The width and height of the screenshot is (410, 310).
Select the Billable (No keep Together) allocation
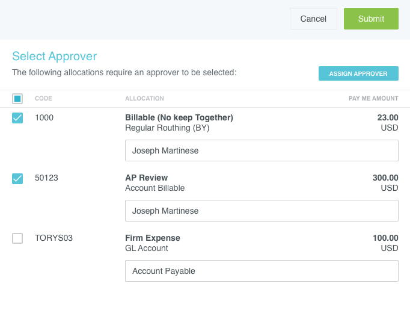(179, 117)
